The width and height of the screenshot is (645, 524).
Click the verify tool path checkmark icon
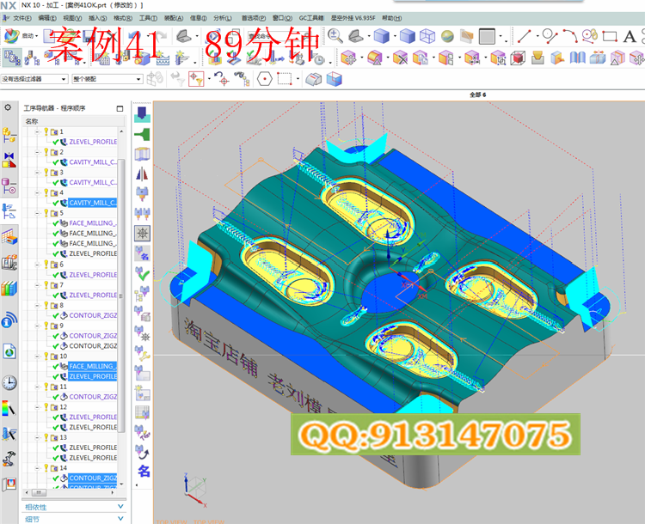tap(142, 273)
